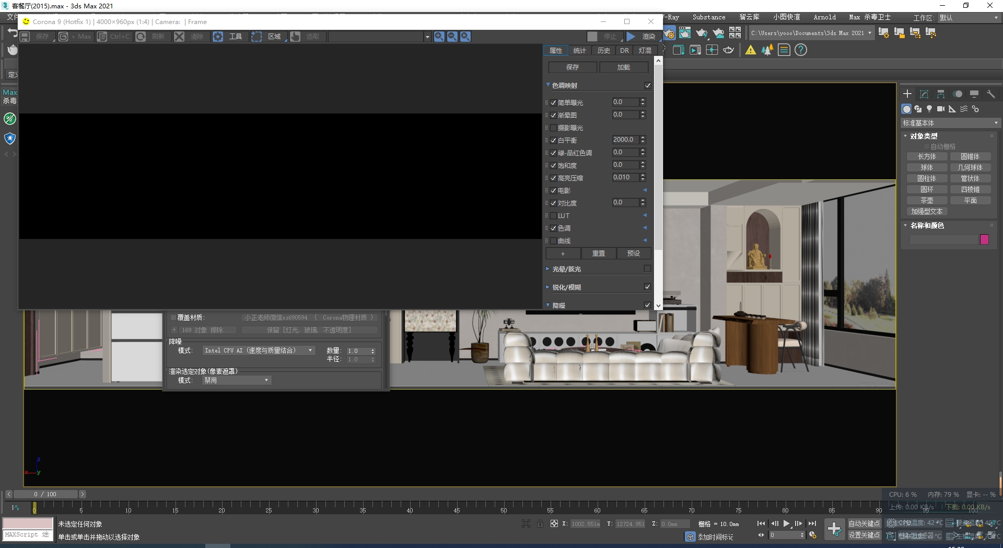
Task: Click the Ctrl+C copy icon
Action: [x=102, y=37]
